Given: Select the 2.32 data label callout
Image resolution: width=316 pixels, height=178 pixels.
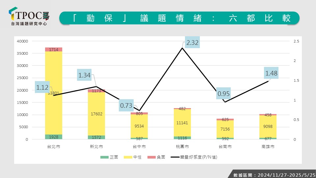Looking at the screenshot, I should 192,43.
